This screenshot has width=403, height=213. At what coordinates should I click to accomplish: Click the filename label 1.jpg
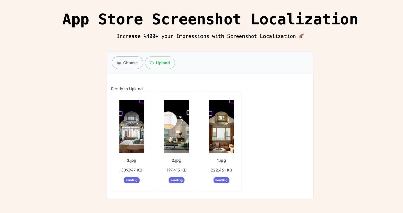point(221,160)
